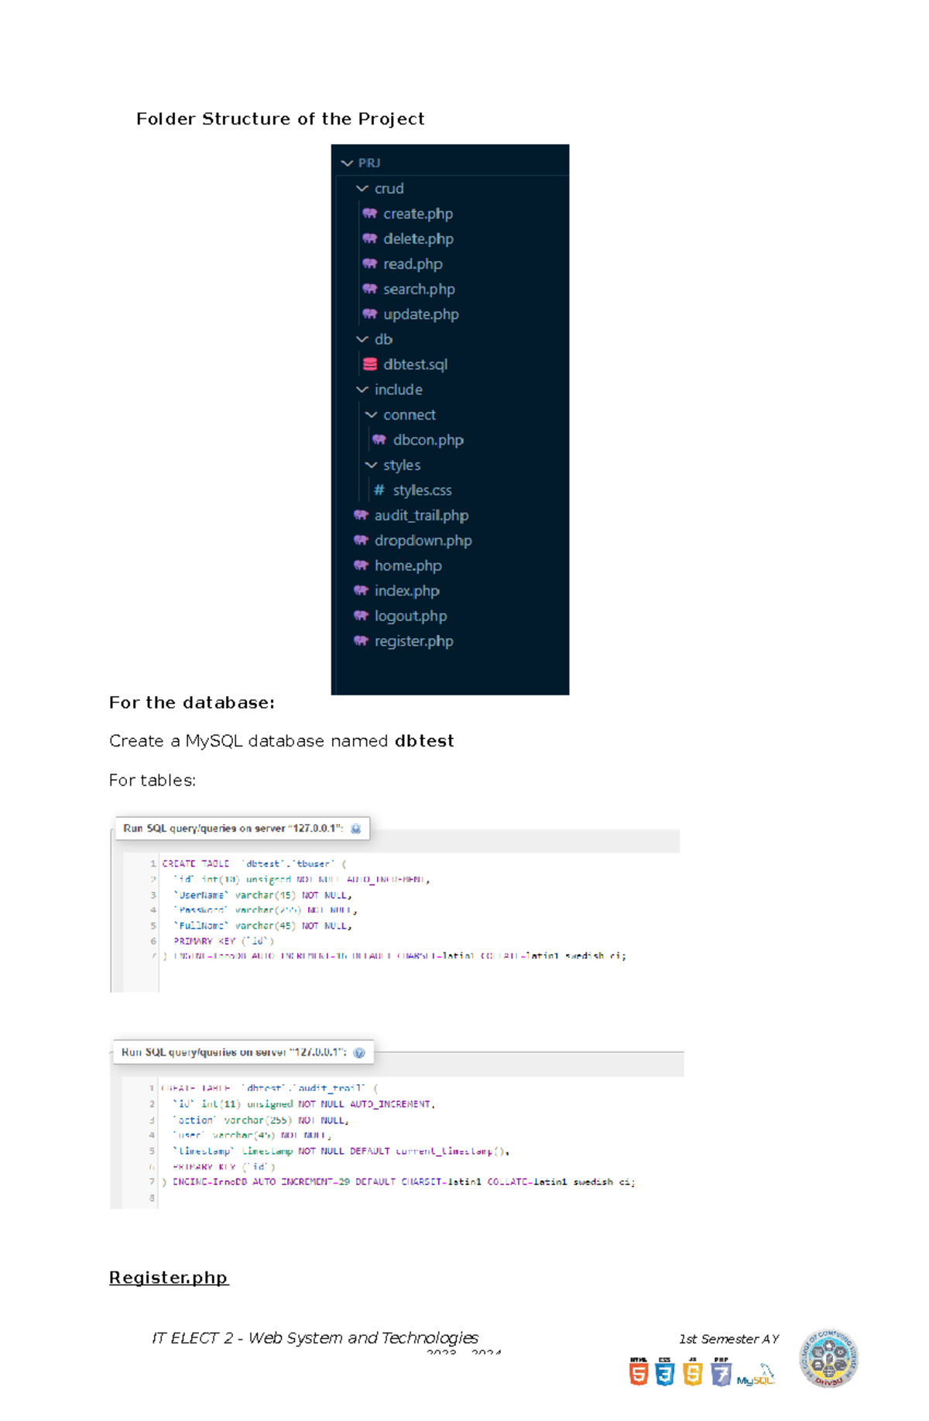Open create.php in the file tree
This screenshot has height=1421, width=929.
tap(418, 214)
